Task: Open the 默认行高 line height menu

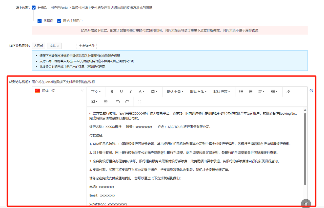Action: coord(221,92)
